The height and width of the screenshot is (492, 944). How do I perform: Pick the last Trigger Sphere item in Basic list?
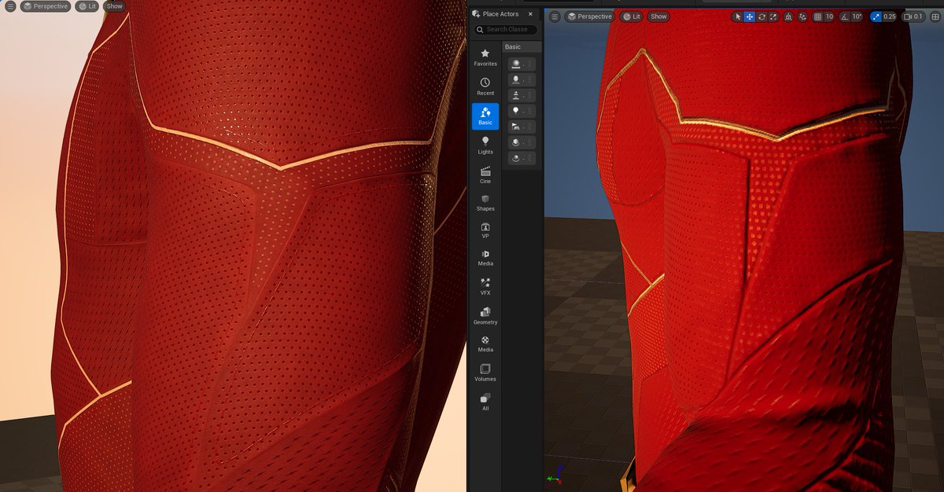(522, 158)
